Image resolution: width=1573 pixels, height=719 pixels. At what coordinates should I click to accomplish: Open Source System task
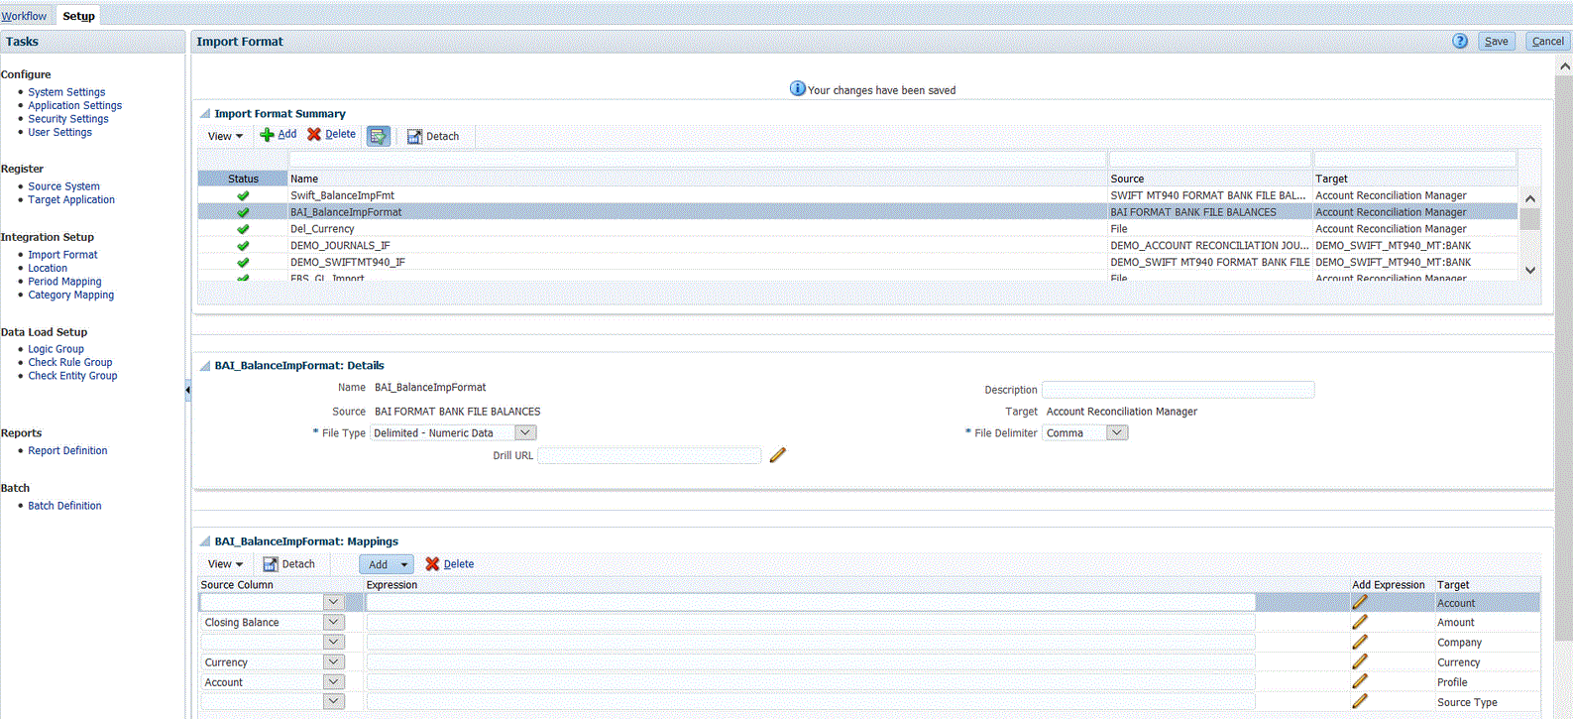pos(63,186)
